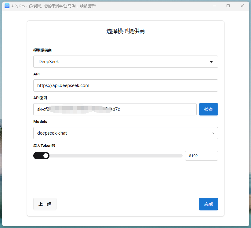Focus the API密钥 key input field
This screenshot has width=251, height=228.
[x=115, y=109]
